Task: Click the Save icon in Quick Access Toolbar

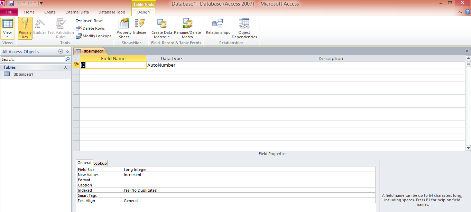Action: [x=11, y=3]
